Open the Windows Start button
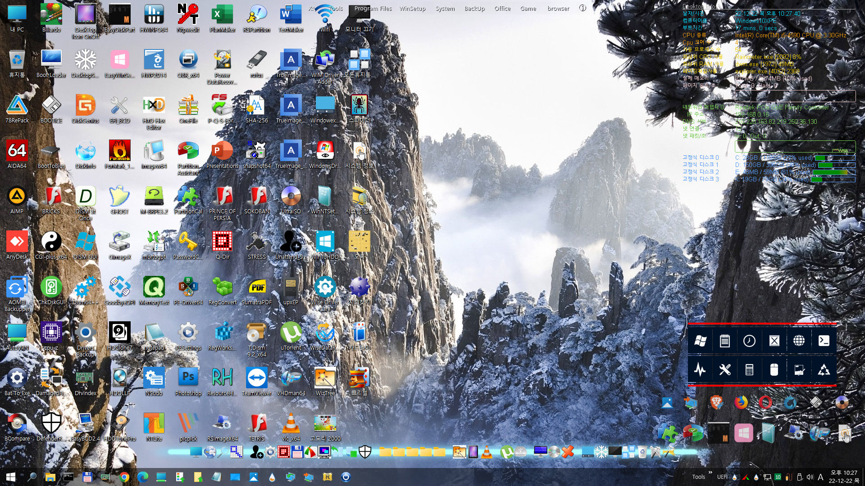Image resolution: width=865 pixels, height=486 pixels. point(11,477)
